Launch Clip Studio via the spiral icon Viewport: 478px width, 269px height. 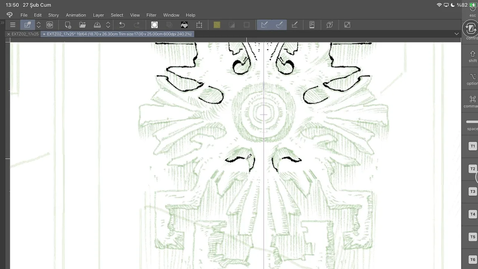[x=50, y=25]
